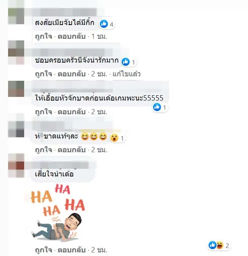Click the 1 ชม. timestamp on the first comment
The width and height of the screenshot is (248, 256).
(99, 36)
